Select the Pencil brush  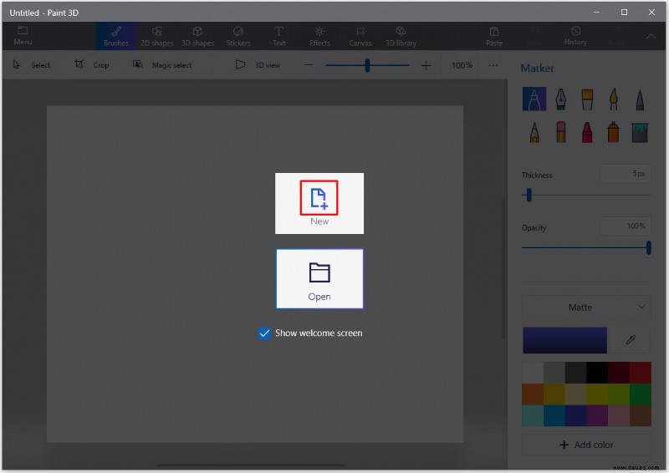click(534, 132)
